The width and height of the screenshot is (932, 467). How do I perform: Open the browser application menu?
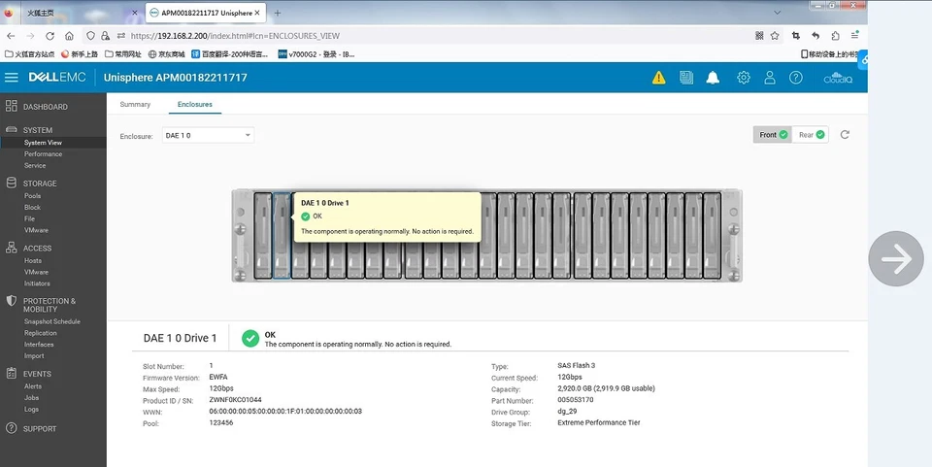pos(854,36)
